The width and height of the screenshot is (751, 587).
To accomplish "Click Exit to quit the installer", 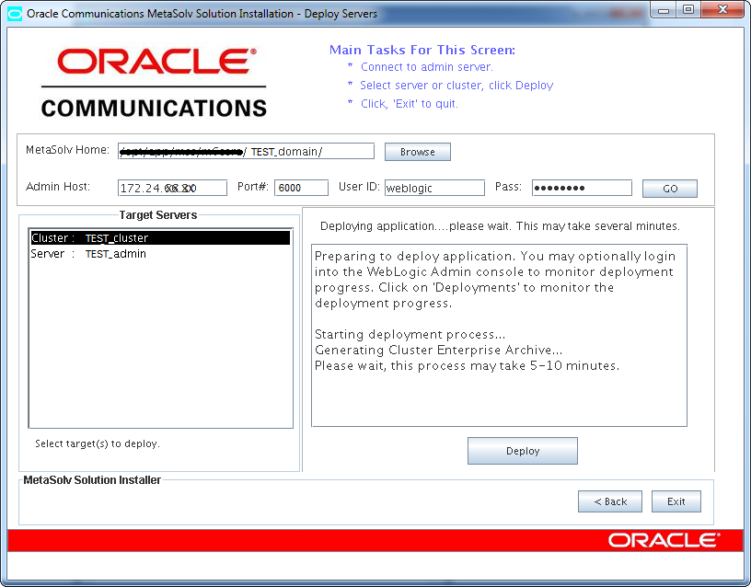I will [676, 501].
